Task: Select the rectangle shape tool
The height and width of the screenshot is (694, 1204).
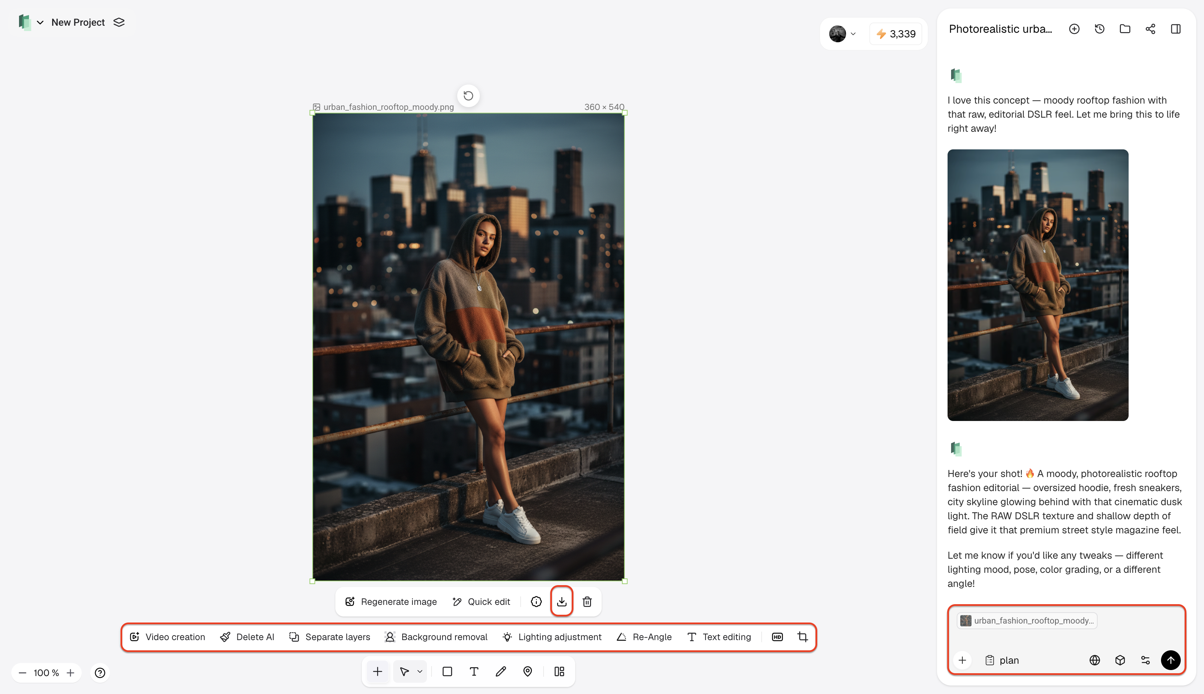Action: [447, 671]
